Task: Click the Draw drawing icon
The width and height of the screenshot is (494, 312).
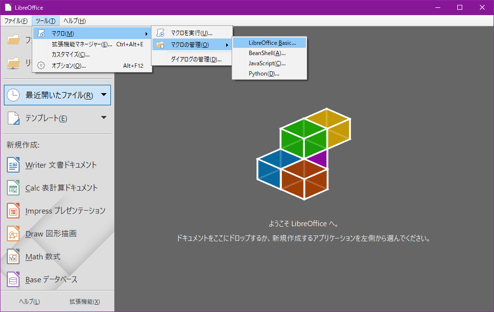Action: 13,234
